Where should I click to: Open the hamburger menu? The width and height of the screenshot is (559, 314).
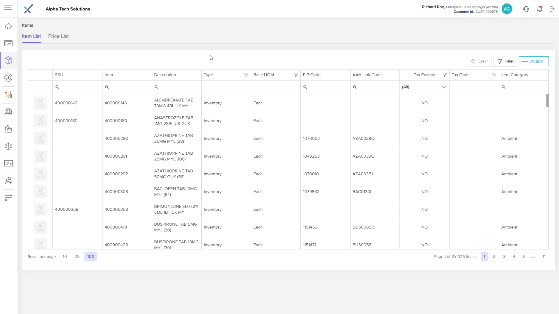pos(8,8)
